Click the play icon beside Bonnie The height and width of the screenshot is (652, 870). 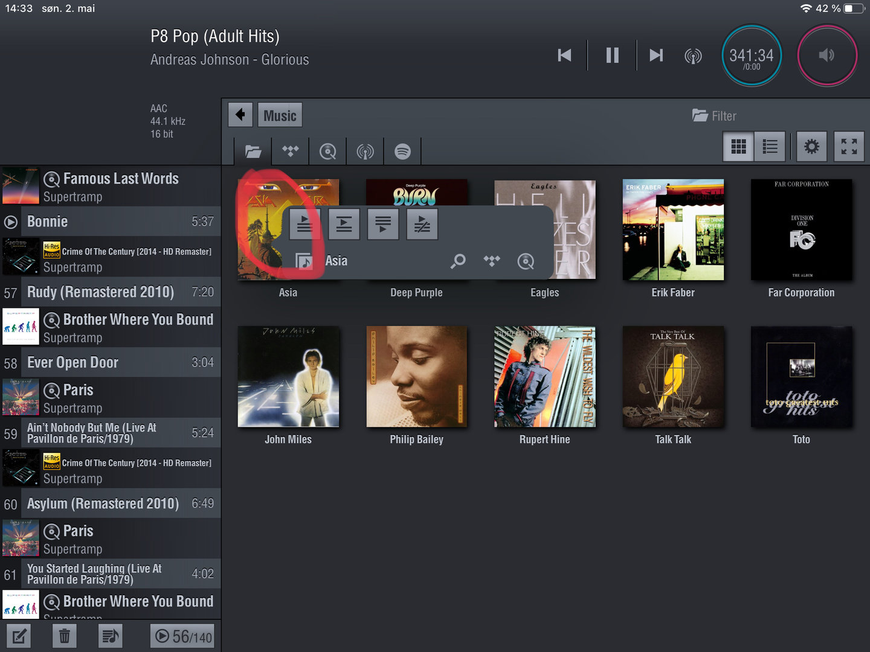coord(11,222)
